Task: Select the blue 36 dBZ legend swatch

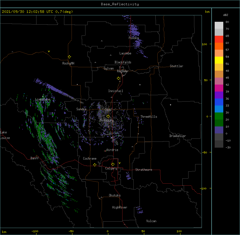Action: pyautogui.click(x=219, y=102)
